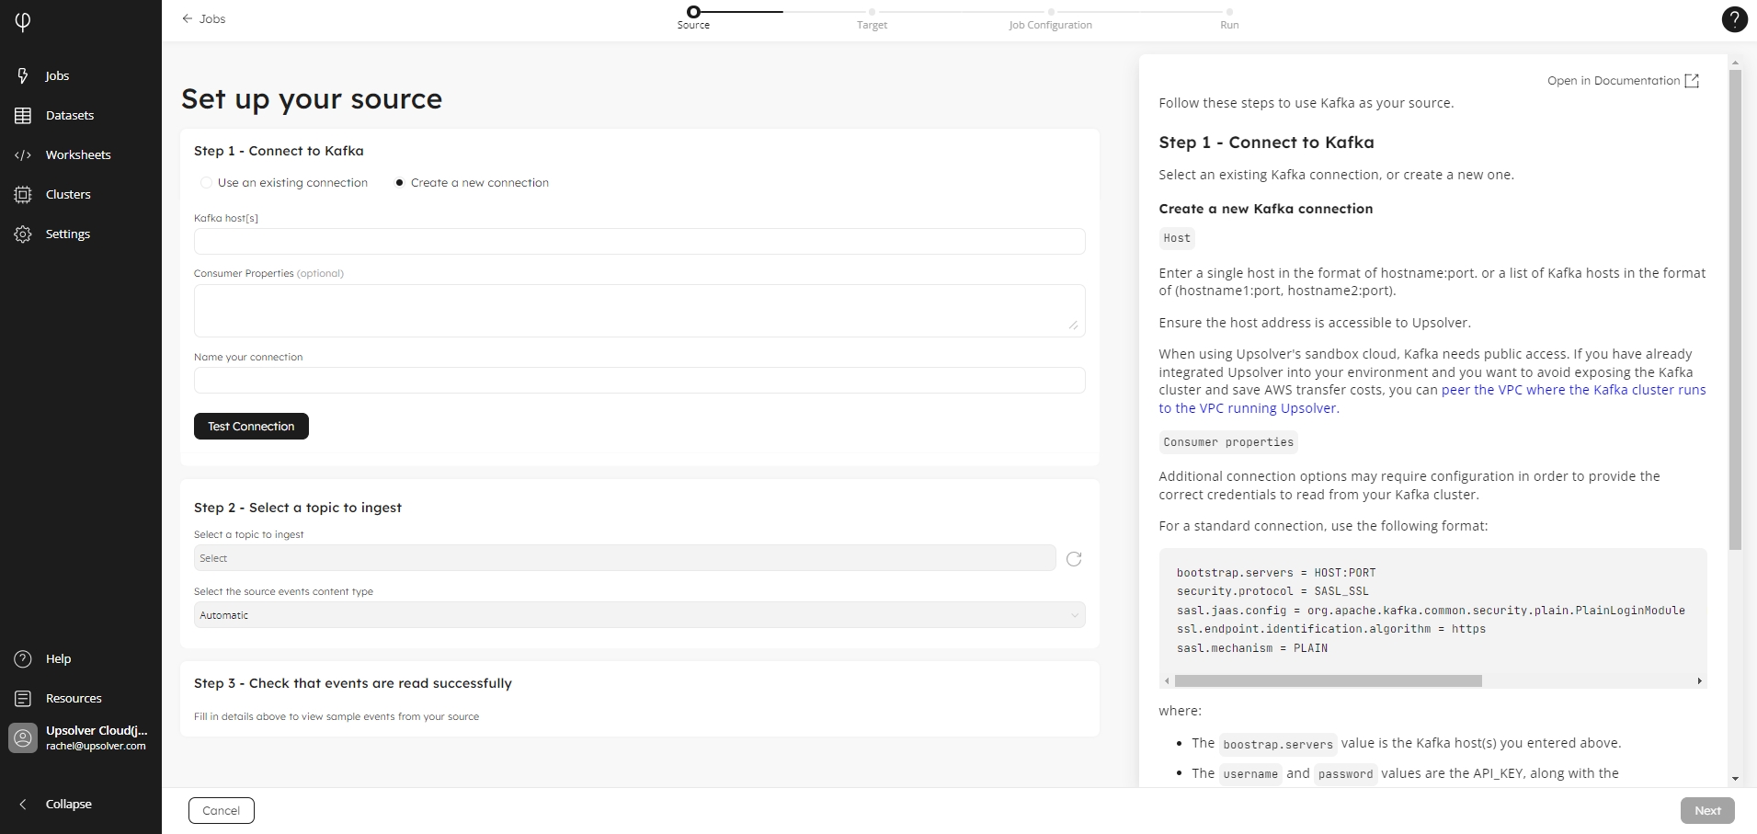Select 'Create a new connection' radio button
The image size is (1757, 834).
pyautogui.click(x=399, y=183)
